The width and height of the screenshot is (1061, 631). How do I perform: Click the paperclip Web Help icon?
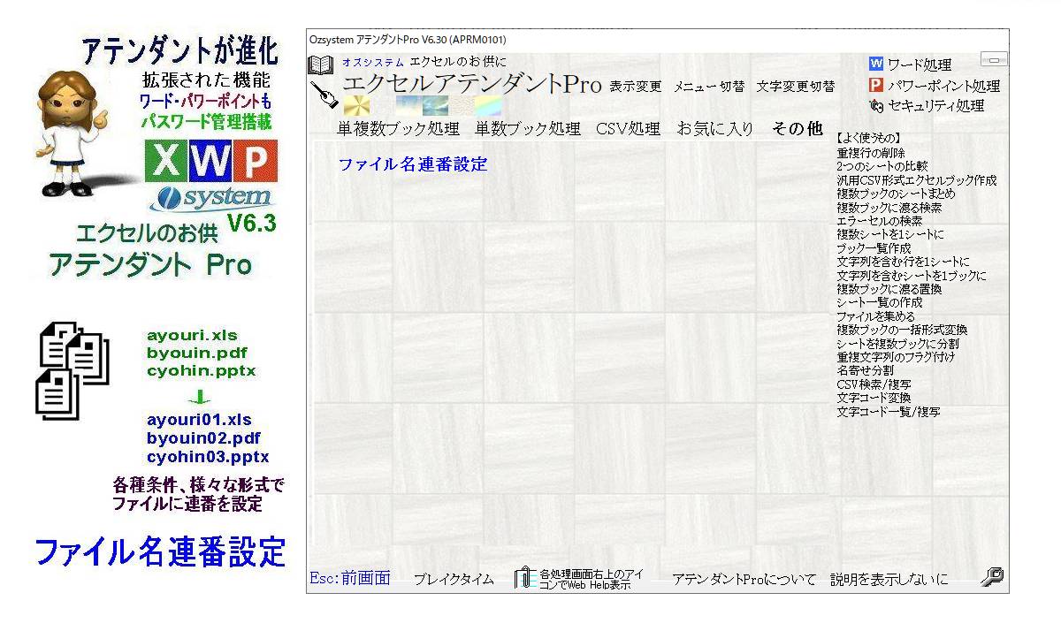pyautogui.click(x=524, y=578)
